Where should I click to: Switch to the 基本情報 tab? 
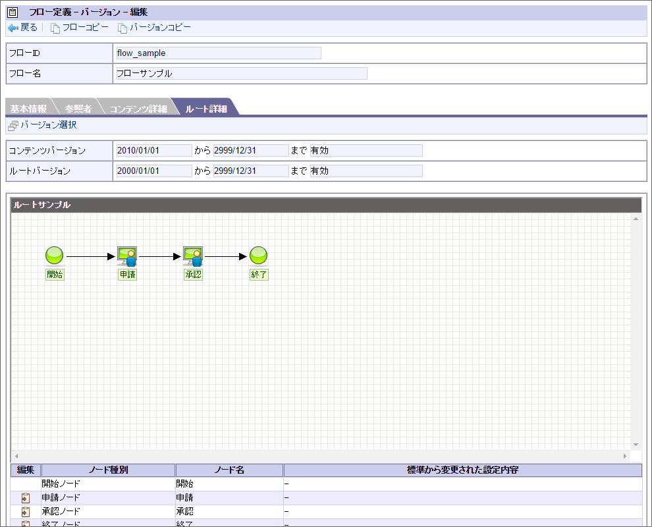tap(28, 109)
